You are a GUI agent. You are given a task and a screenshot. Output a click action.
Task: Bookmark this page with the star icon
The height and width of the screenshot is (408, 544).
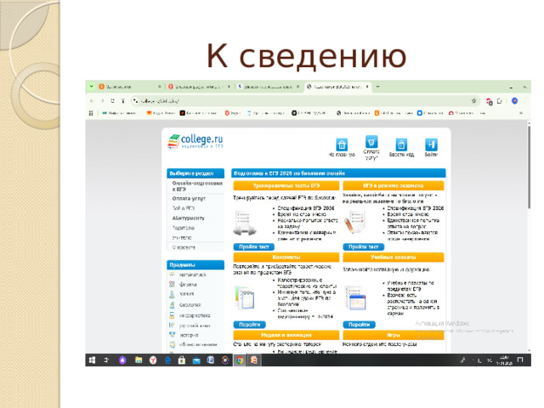click(x=473, y=101)
